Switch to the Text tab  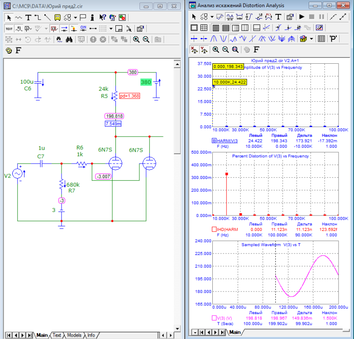(x=57, y=335)
